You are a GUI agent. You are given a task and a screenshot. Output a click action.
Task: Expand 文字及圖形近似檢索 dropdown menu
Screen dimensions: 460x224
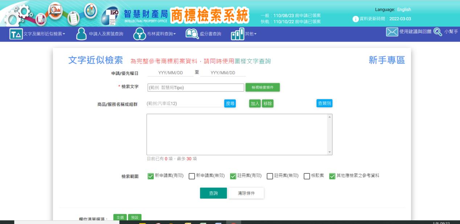(x=44, y=34)
